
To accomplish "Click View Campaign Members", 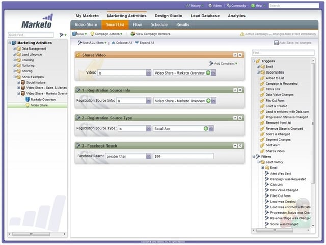I will click(150, 34).
